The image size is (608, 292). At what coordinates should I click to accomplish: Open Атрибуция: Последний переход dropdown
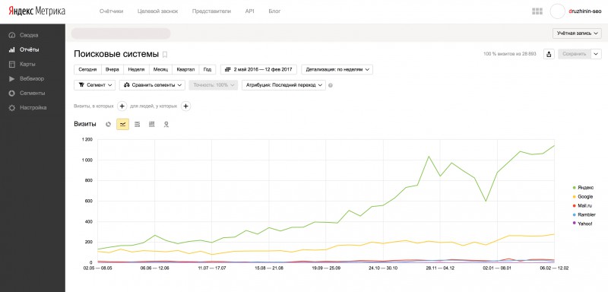(283, 85)
